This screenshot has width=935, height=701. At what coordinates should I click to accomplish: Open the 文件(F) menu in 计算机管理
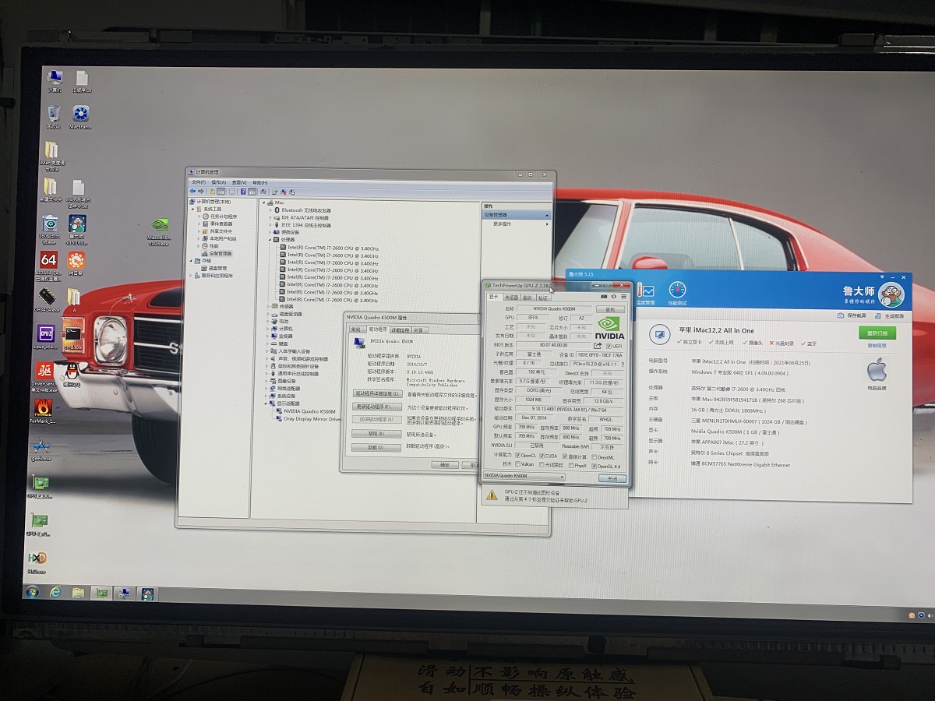click(x=199, y=182)
